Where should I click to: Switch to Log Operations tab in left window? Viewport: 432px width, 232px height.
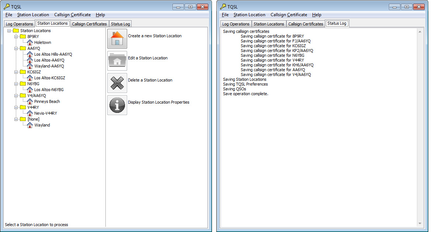(x=19, y=24)
